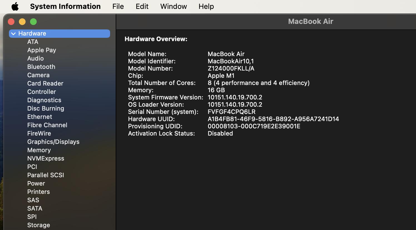Click the red close window button
Image resolution: width=416 pixels, height=230 pixels.
coord(11,22)
